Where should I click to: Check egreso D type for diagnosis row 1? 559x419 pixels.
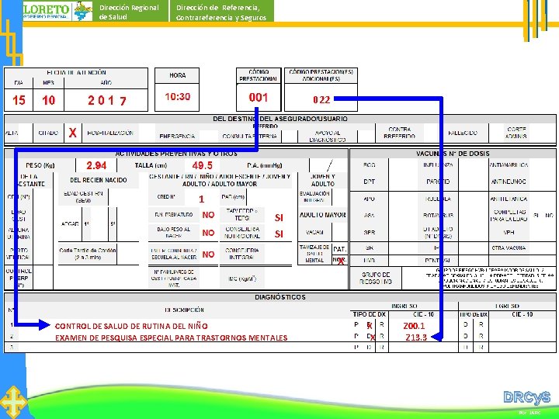(465, 324)
